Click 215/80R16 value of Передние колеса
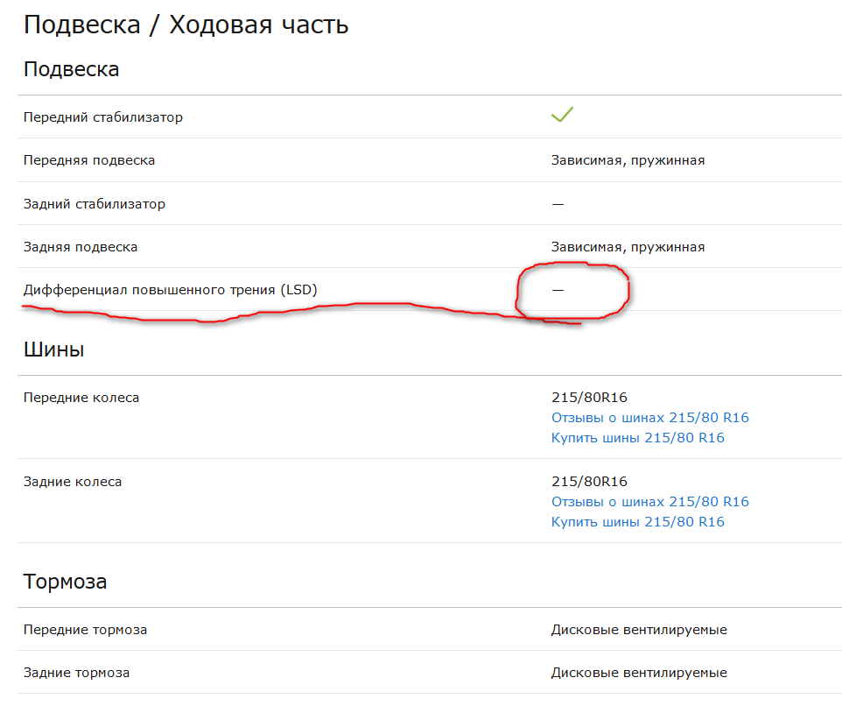 (589, 397)
